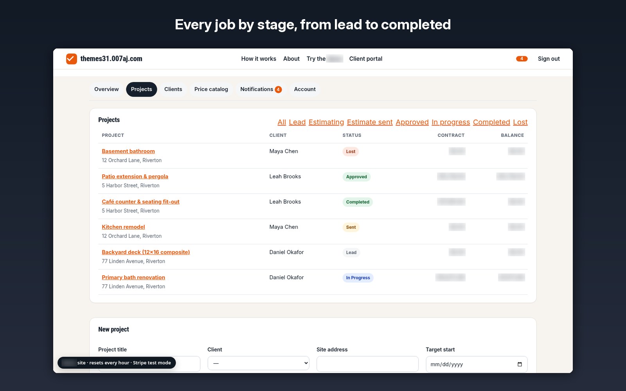Click the Try the navigation link
Viewport: 626px width, 391px height.
[x=325, y=59]
